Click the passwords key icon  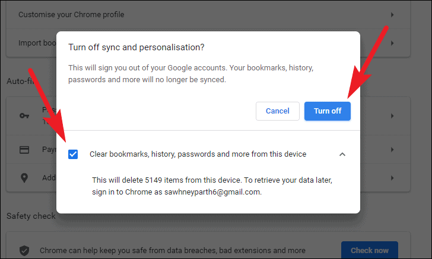tap(24, 115)
